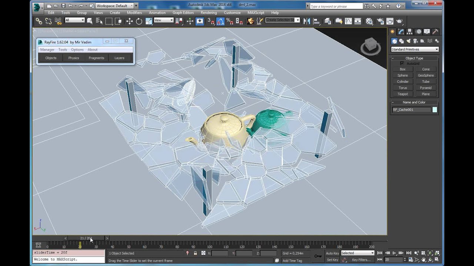
Task: Click the Align tool icon
Action: [x=317, y=21]
